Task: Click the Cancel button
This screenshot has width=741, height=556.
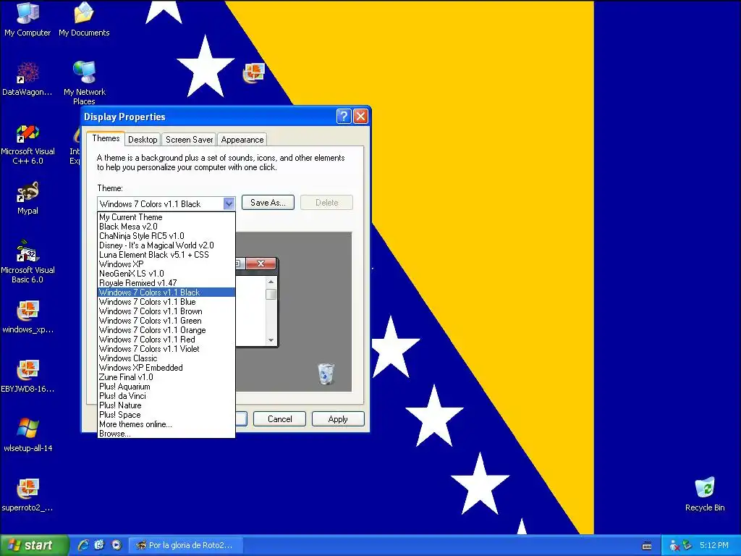Action: (280, 419)
